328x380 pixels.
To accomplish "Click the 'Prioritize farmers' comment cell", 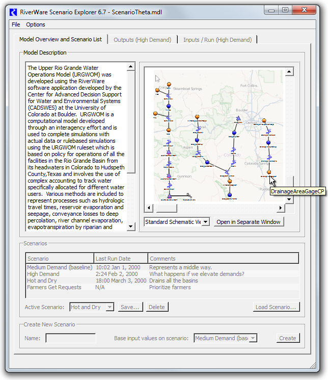I will [x=170, y=287].
